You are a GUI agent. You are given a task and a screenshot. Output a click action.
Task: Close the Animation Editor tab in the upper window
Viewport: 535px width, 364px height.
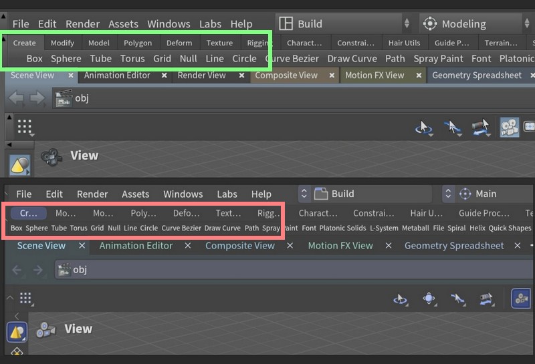coord(164,75)
